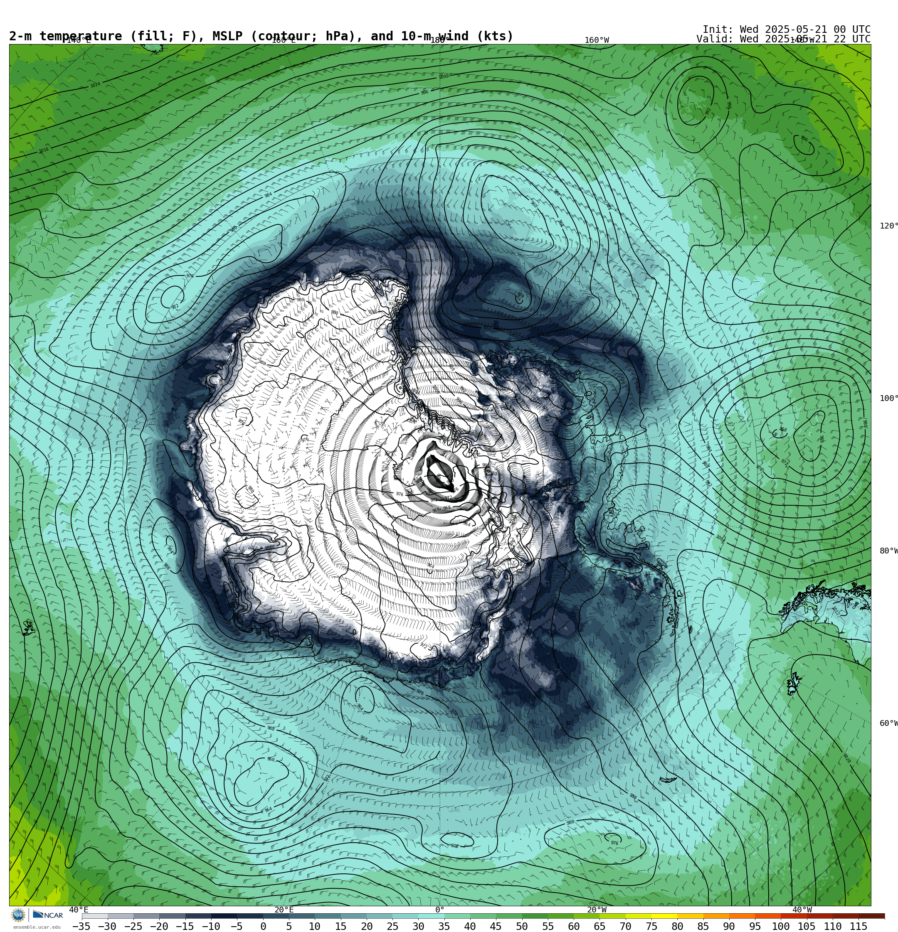Pick the light gray swatch between -35 and -30
898x932 pixels.
pos(95,916)
